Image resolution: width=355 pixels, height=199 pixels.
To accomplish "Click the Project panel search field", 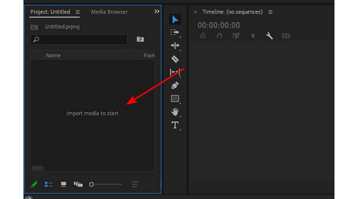I will tap(79, 40).
